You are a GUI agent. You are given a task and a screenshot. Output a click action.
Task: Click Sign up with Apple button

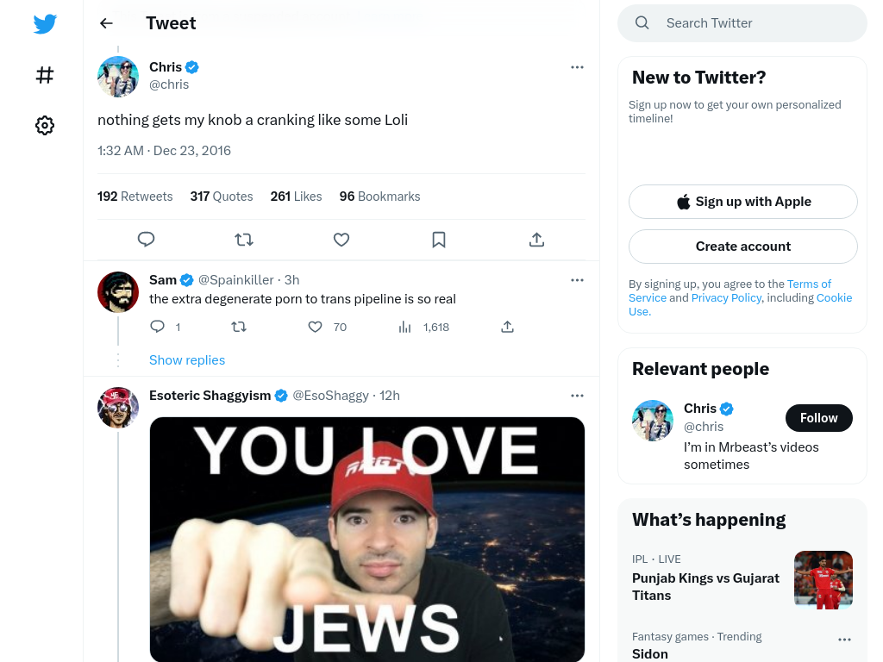[742, 202]
